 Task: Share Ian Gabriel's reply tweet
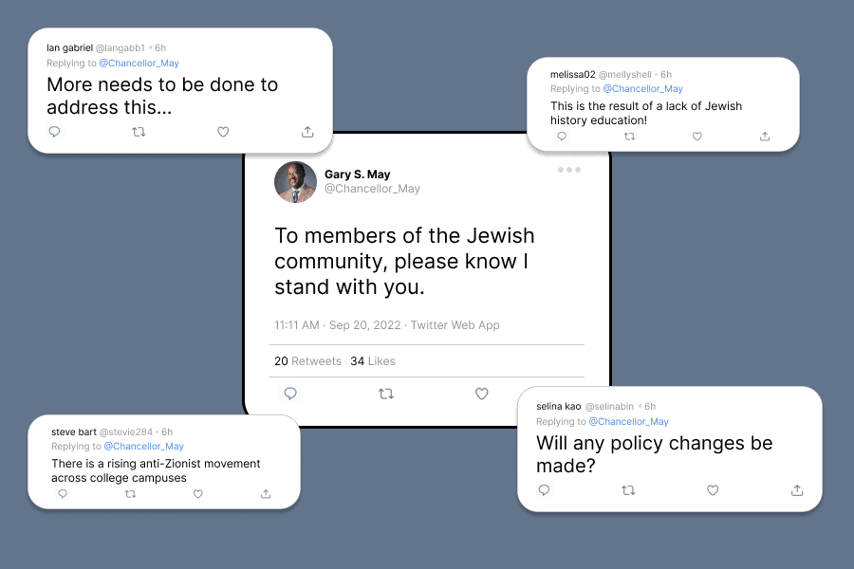(x=307, y=132)
